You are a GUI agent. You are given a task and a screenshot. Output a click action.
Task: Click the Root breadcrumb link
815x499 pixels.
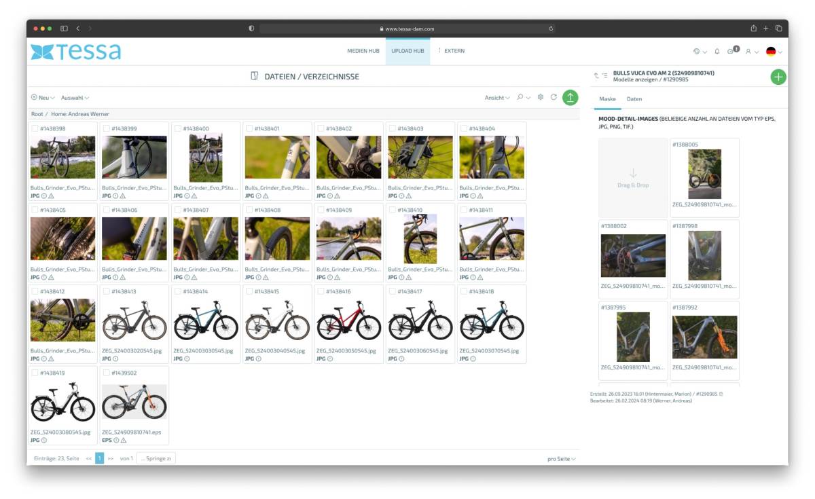pos(37,114)
